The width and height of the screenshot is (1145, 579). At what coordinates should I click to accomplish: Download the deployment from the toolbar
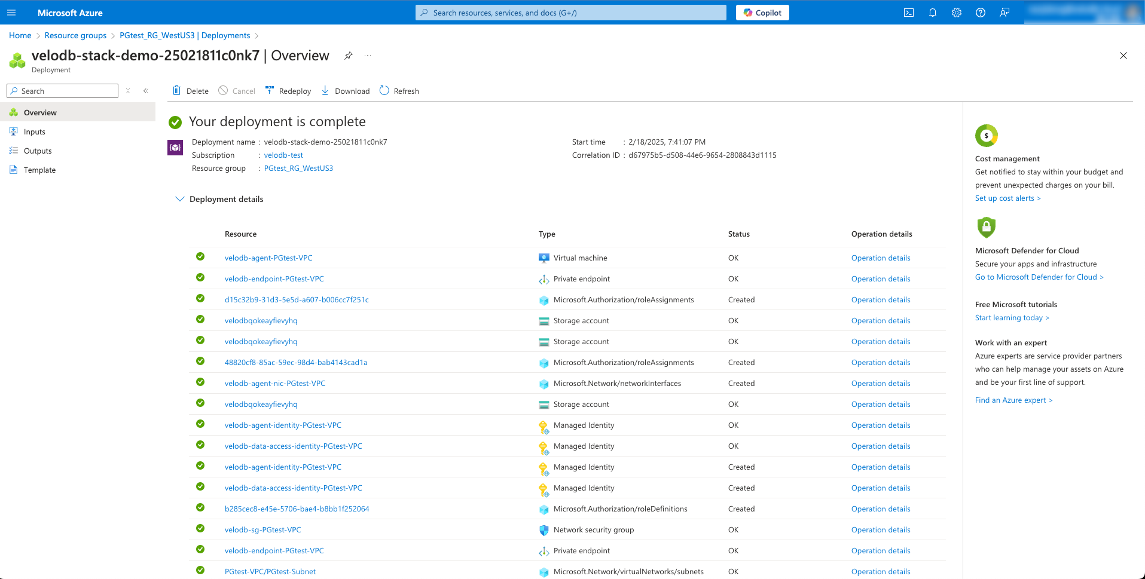coord(346,91)
